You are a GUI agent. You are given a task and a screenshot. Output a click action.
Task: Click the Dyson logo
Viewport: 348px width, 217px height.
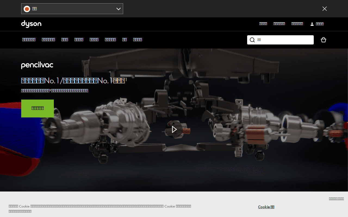click(31, 24)
